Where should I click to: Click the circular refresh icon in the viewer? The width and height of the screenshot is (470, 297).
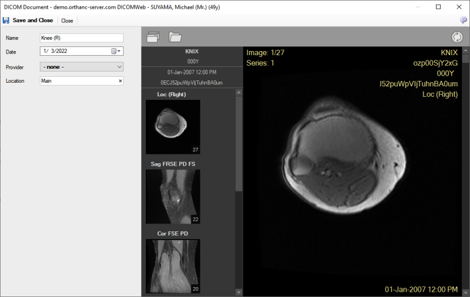tap(456, 37)
